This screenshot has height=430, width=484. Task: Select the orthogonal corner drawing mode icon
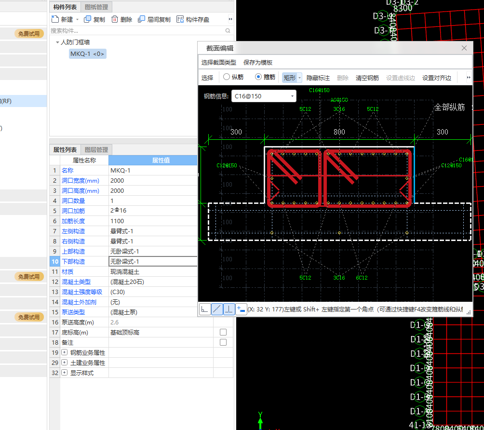[205, 309]
